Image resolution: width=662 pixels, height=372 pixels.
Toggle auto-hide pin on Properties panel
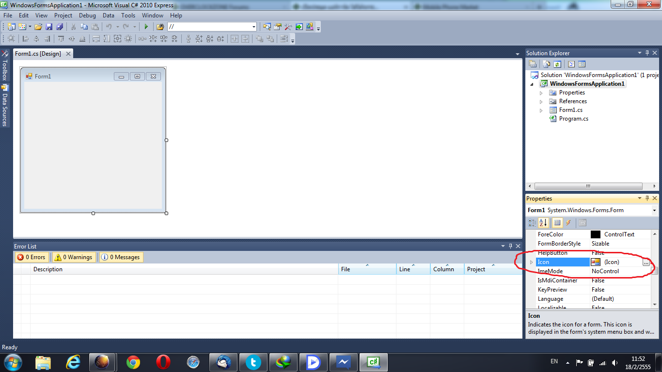coord(647,199)
